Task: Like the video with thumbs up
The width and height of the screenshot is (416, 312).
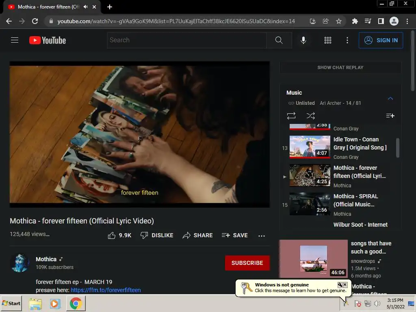Action: pyautogui.click(x=119, y=235)
